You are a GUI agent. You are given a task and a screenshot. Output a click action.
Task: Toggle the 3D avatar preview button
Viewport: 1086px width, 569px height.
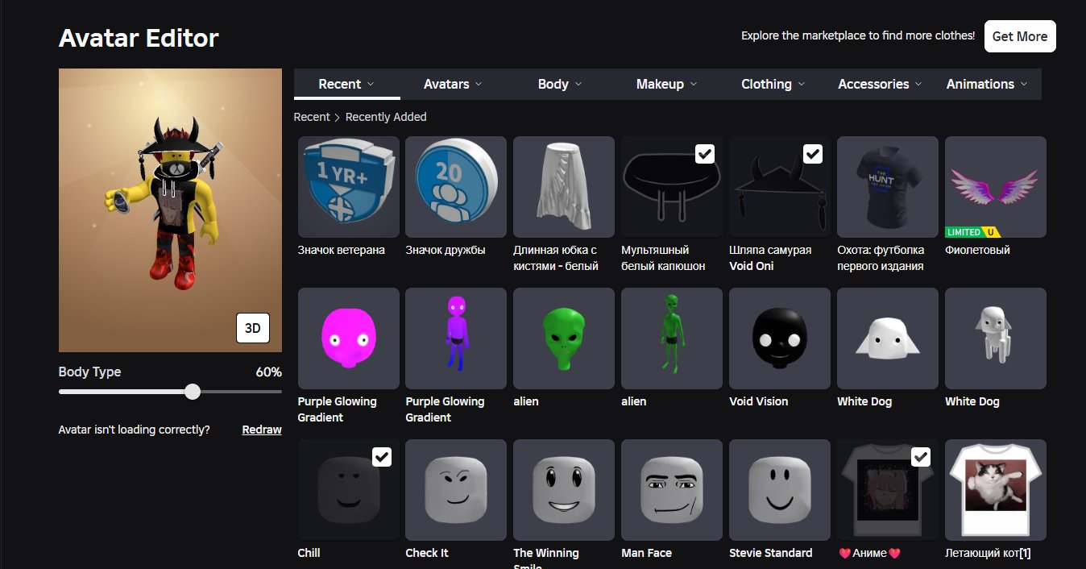click(x=253, y=328)
